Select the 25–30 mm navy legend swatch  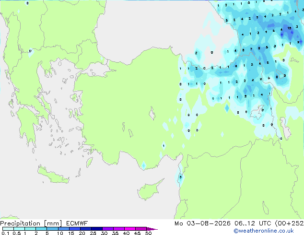97,229
